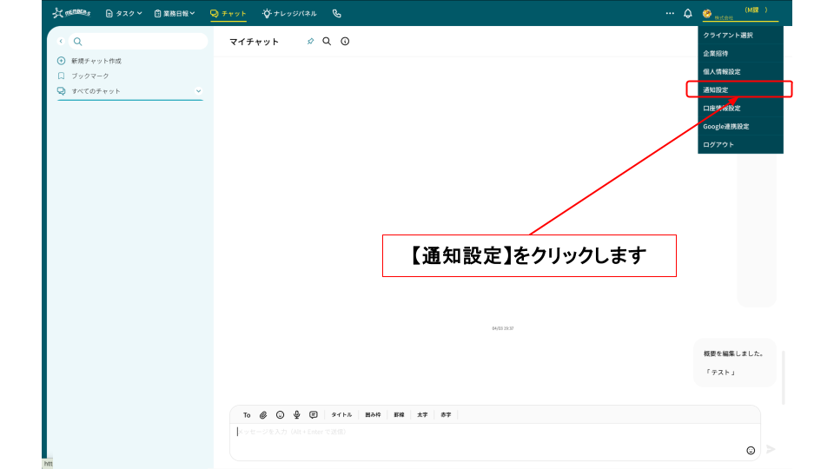The image size is (834, 469).
Task: Collapse the sidebar with the left chevron
Action: coord(61,42)
